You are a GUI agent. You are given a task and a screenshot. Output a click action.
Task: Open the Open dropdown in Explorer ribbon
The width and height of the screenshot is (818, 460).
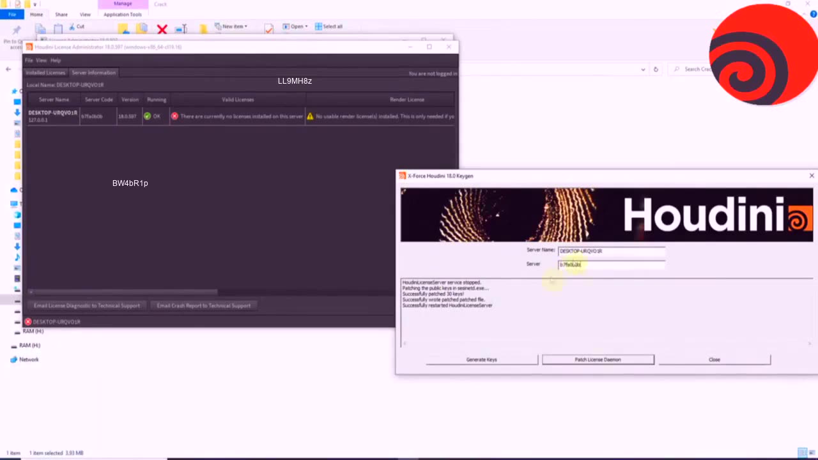click(295, 26)
